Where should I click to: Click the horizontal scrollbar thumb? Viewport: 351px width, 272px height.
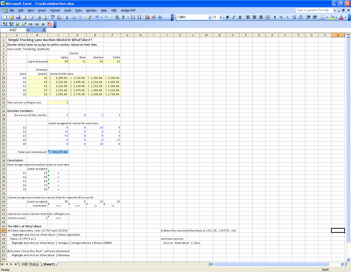pos(271,264)
